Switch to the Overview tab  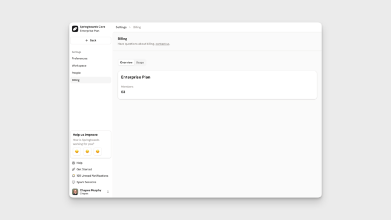point(126,62)
